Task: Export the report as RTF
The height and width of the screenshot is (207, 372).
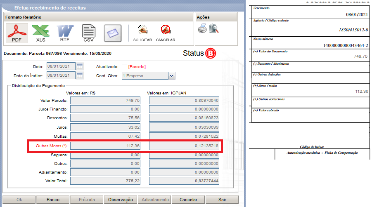Action: (x=65, y=33)
